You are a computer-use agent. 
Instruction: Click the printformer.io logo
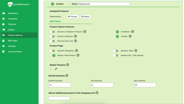pos(18,4)
